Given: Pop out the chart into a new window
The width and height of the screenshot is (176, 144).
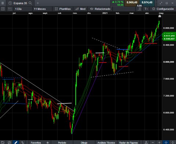Looking at the screenshot, I should [167, 3].
